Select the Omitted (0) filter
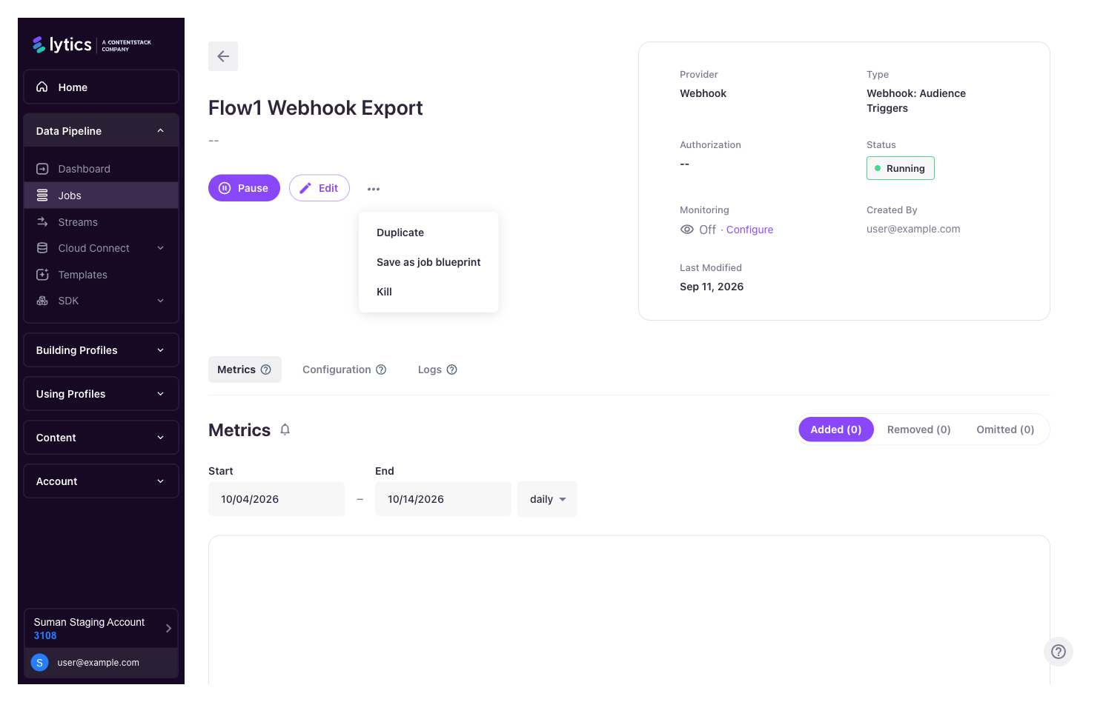Image resolution: width=1103 pixels, height=702 pixels. pos(1005,429)
